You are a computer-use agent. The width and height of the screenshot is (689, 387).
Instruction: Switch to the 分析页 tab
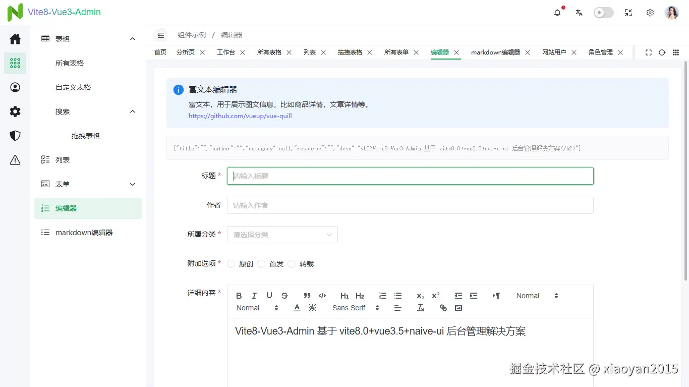(x=186, y=52)
